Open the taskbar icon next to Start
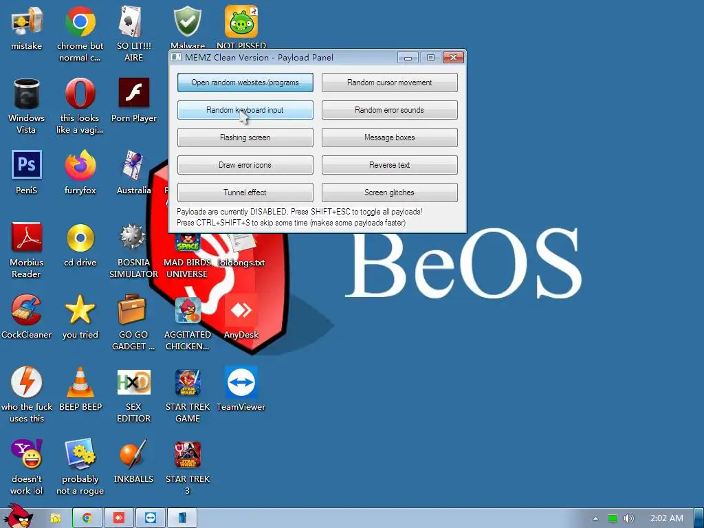Viewport: 704px width, 528px height. [56, 518]
